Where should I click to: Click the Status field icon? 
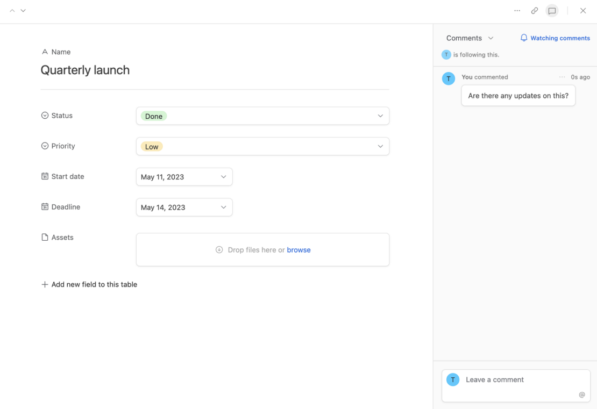(x=44, y=115)
